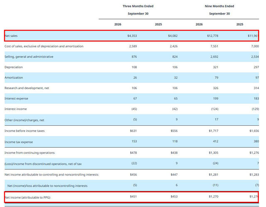Click the 153 income tax value
Screen dimensions: 266x207
(134, 141)
